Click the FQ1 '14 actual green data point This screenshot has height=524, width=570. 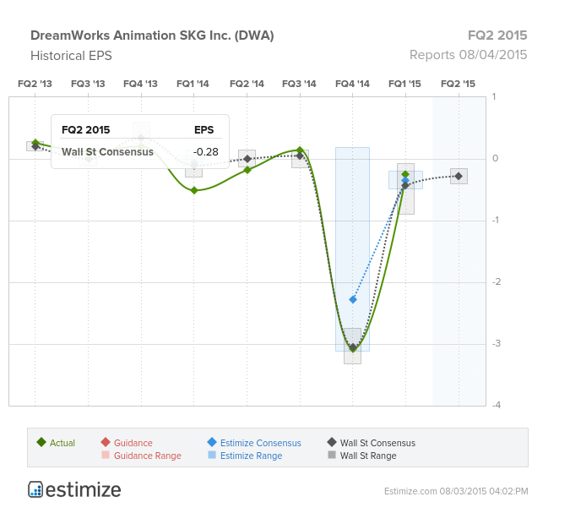coord(194,190)
